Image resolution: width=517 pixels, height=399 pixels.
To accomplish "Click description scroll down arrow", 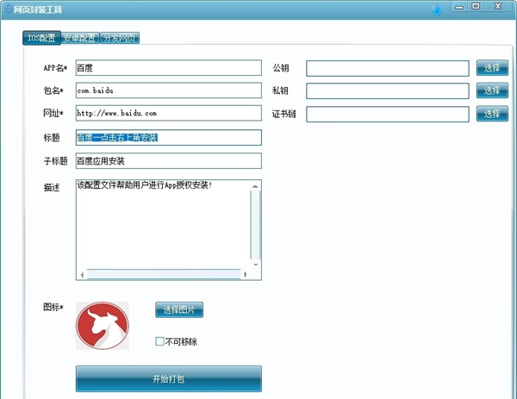I will [x=256, y=265].
